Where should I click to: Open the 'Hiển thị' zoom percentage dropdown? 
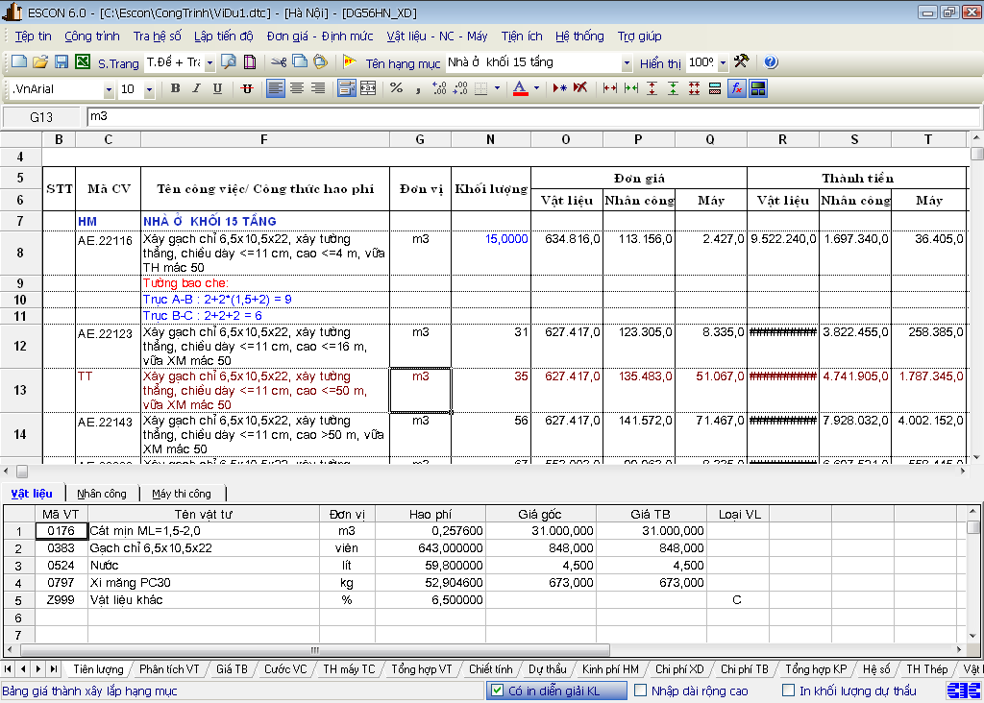pyautogui.click(x=722, y=63)
